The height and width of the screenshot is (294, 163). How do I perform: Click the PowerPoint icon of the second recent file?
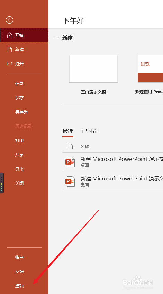pos(70,181)
